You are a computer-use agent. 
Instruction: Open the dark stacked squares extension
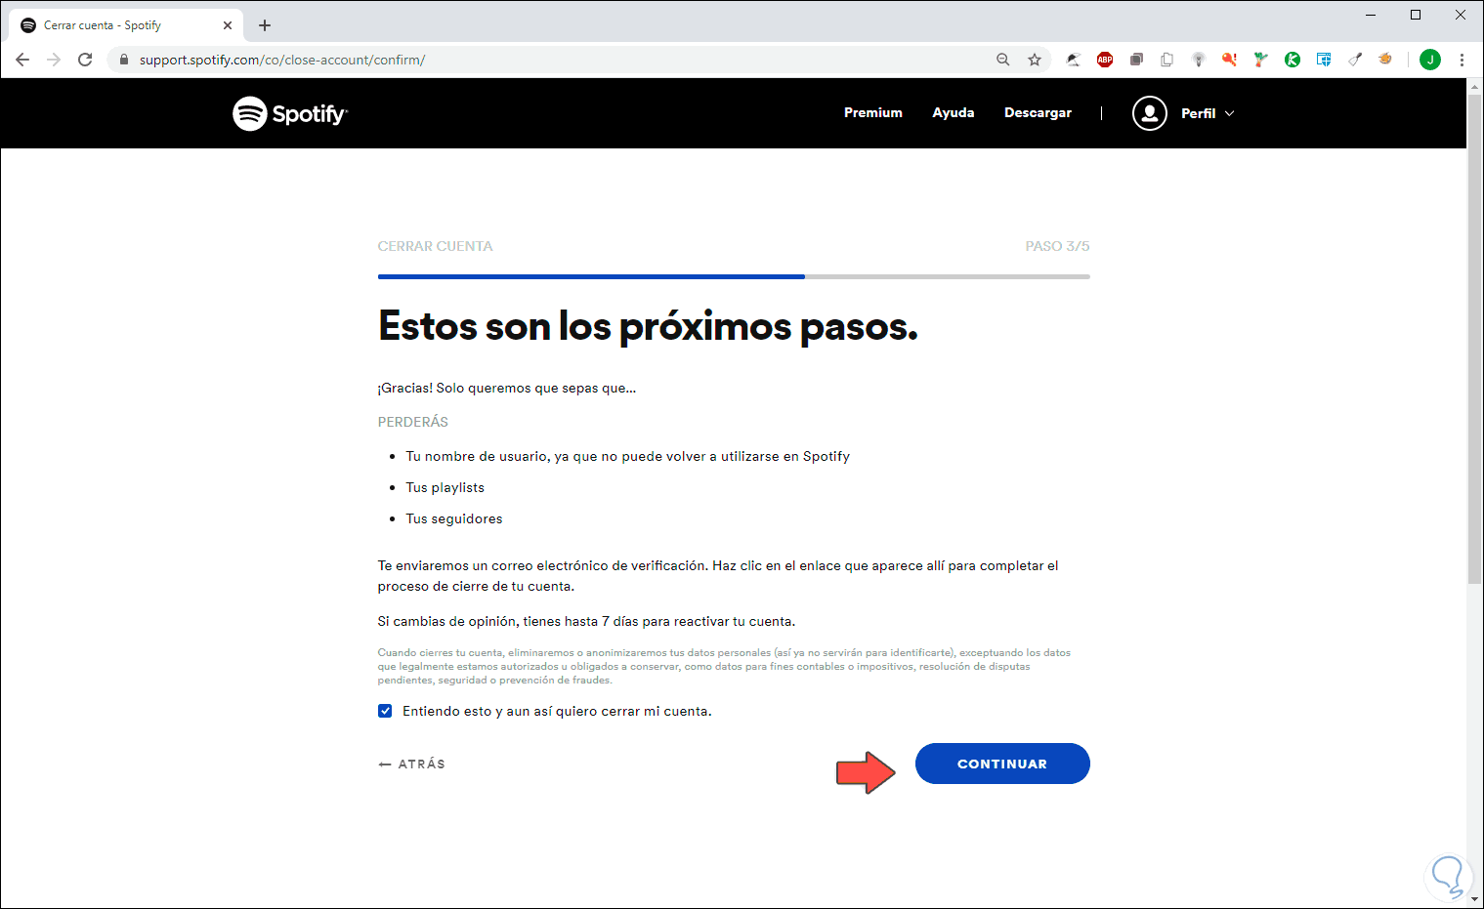pos(1136,60)
